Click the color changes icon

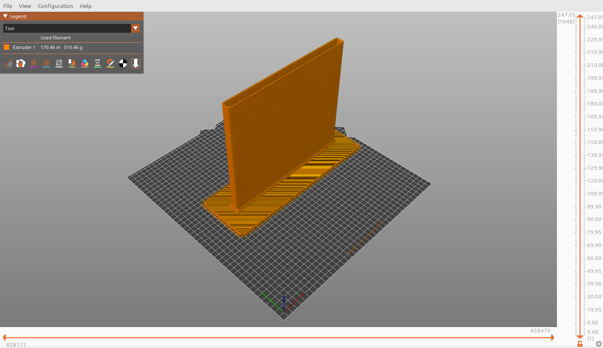tap(85, 63)
